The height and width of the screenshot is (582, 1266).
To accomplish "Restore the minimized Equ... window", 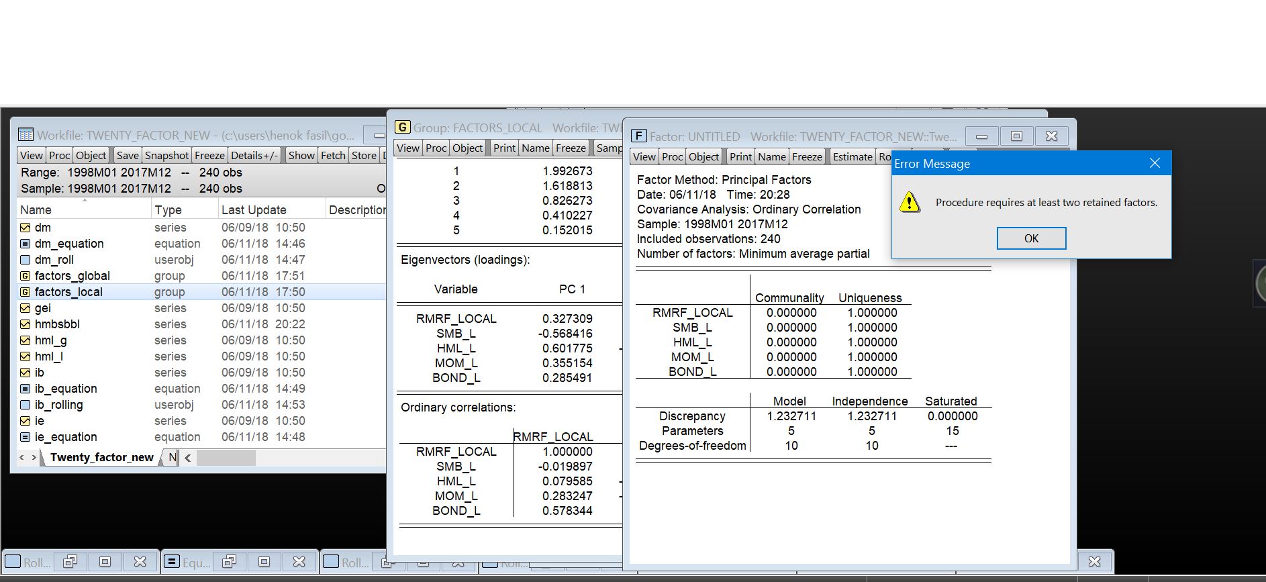I will pos(229,561).
